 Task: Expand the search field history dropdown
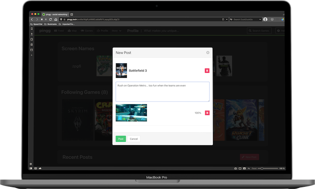[x=260, y=19]
